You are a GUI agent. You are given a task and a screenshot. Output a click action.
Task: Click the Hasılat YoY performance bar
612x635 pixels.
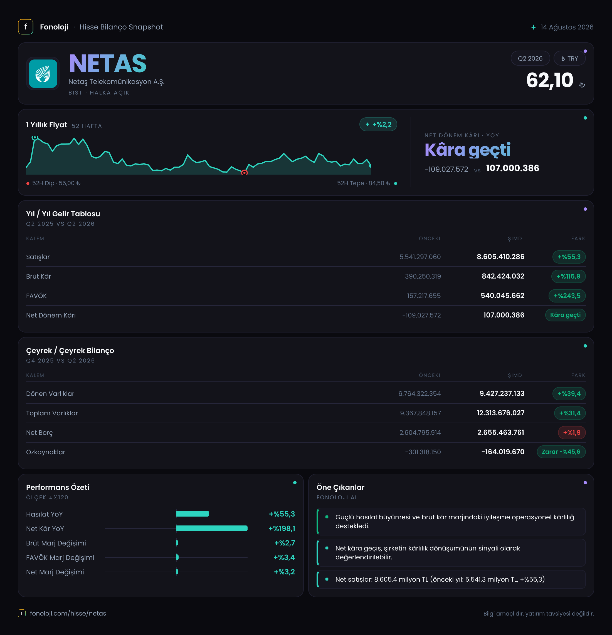click(193, 514)
